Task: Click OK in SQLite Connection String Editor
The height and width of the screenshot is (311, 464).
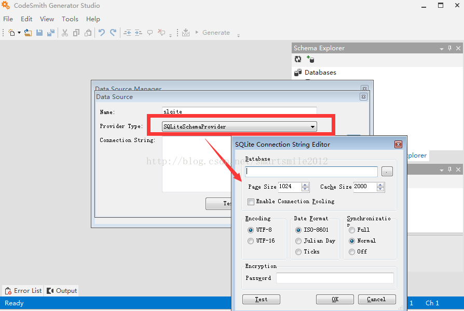Action: (335, 299)
